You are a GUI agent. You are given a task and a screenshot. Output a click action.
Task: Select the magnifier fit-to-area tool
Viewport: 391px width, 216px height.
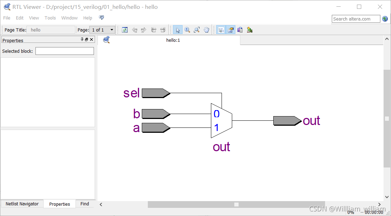pos(197,30)
